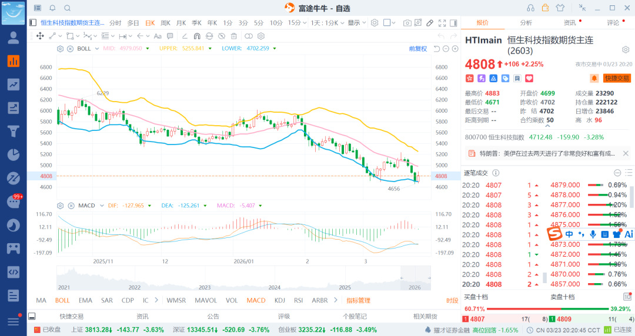Open customer service headset icon
The width and height of the screenshot is (635, 336).
pyautogui.click(x=530, y=8)
